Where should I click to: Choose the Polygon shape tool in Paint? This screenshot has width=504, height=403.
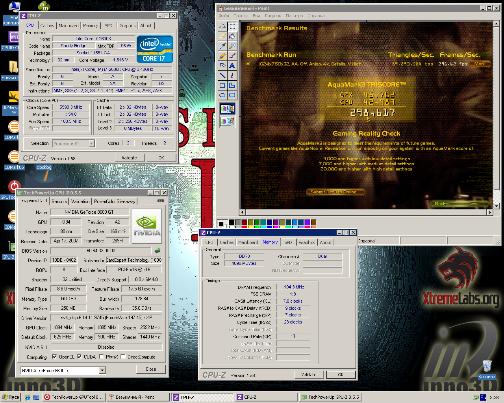pos(232,85)
